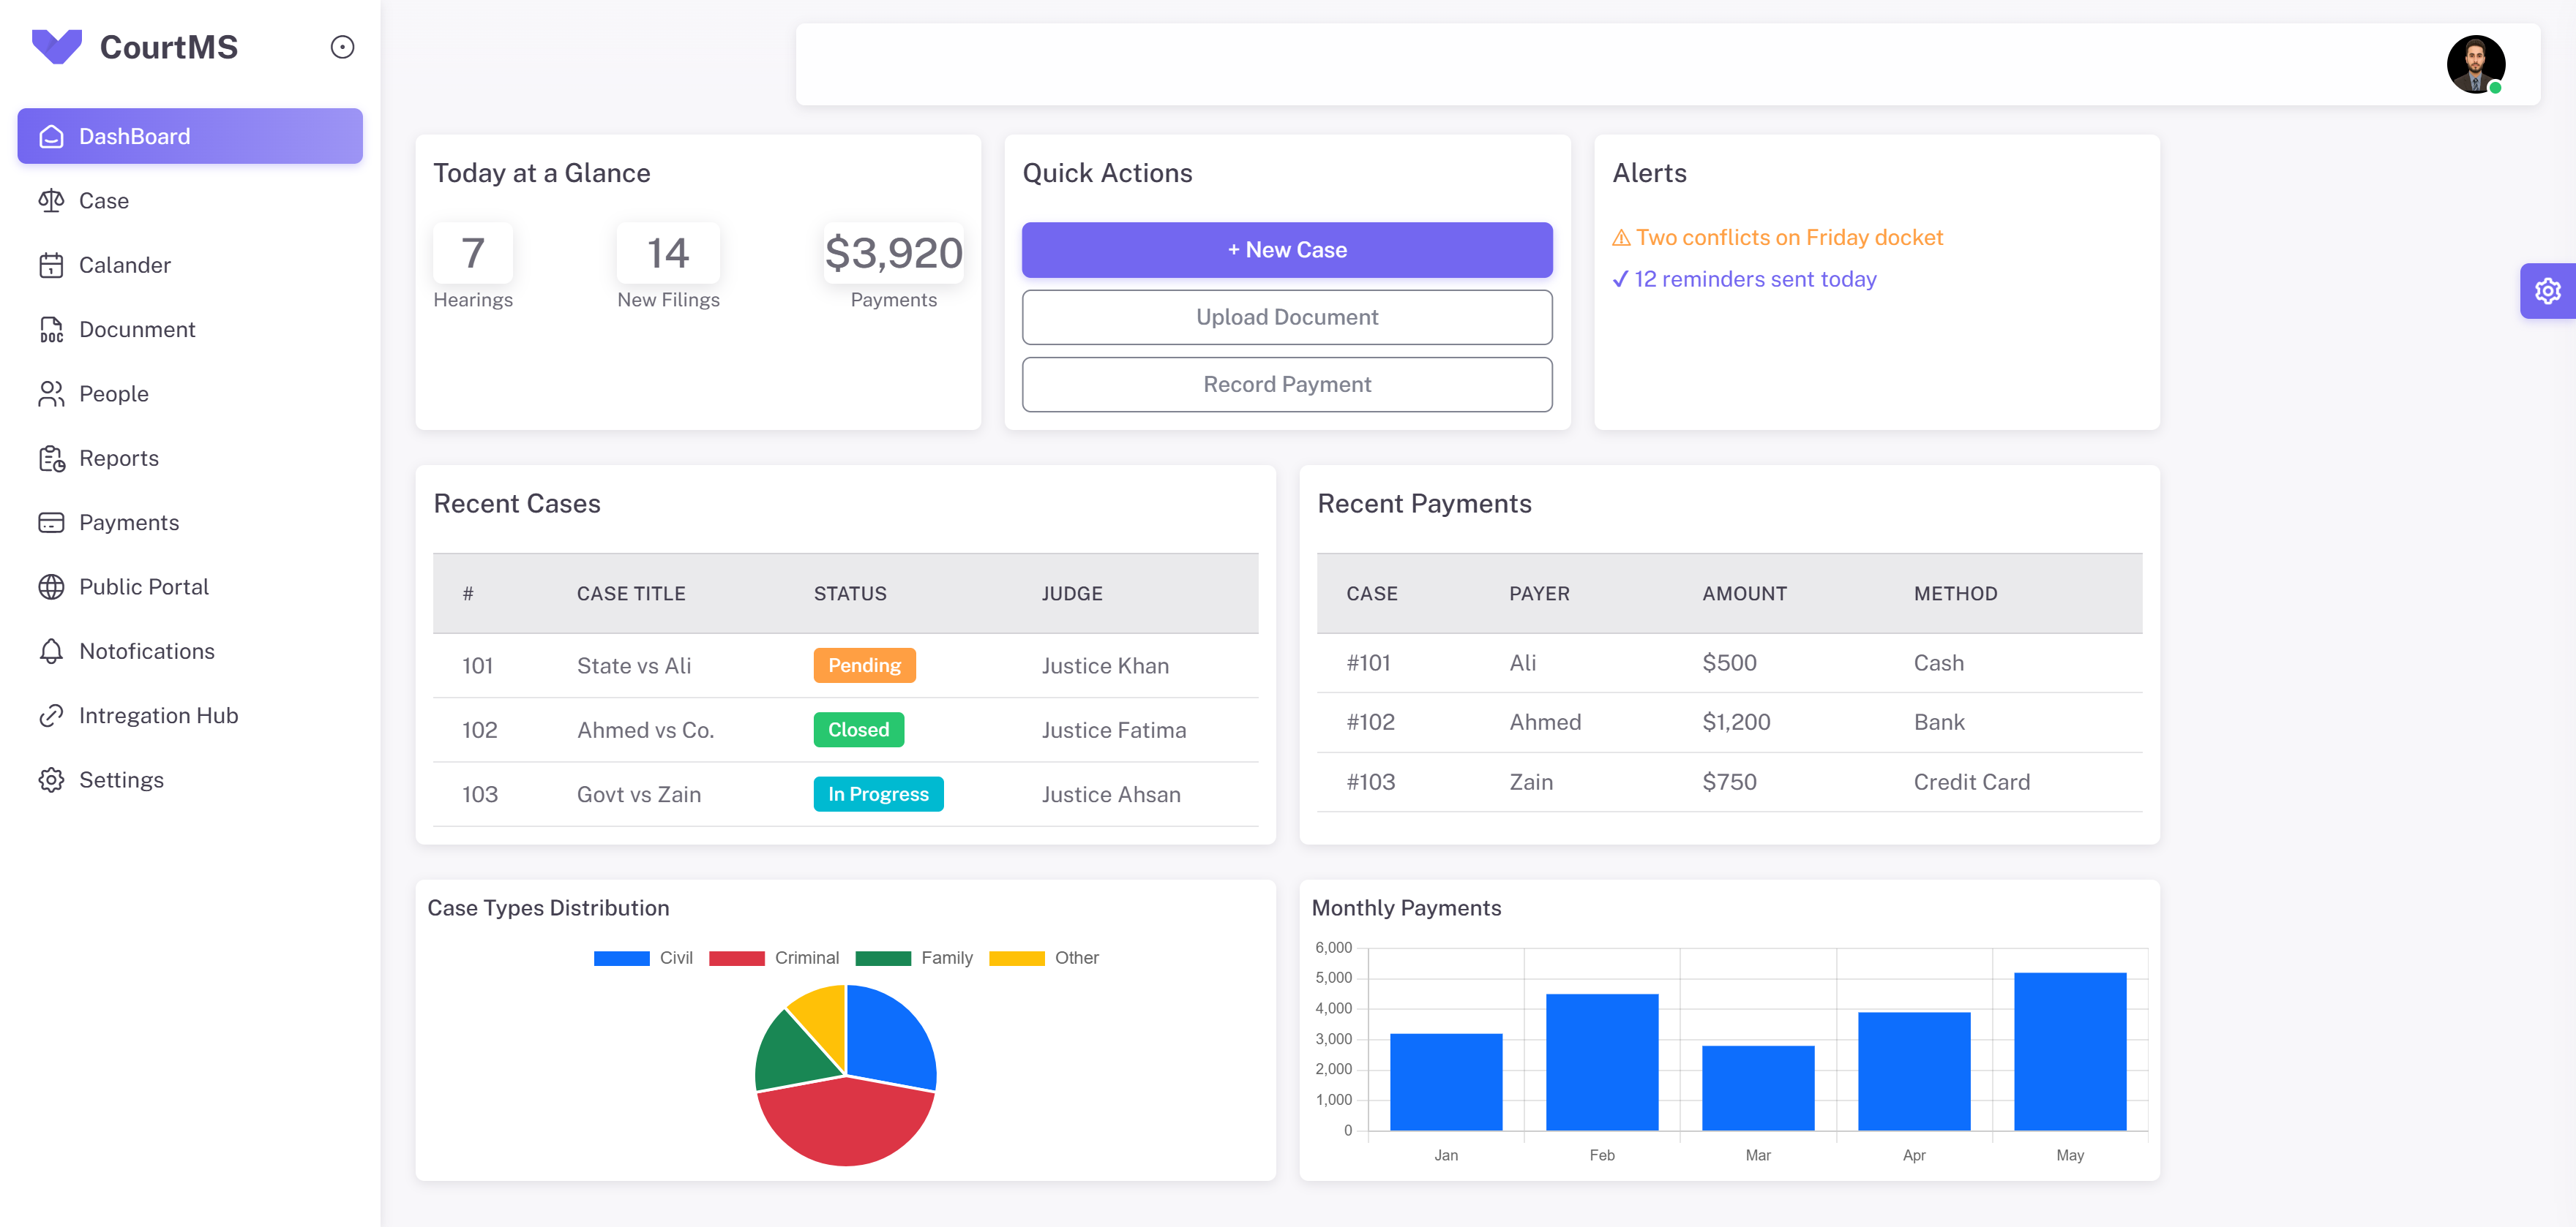Click the CourtMS logo icon

click(57, 47)
